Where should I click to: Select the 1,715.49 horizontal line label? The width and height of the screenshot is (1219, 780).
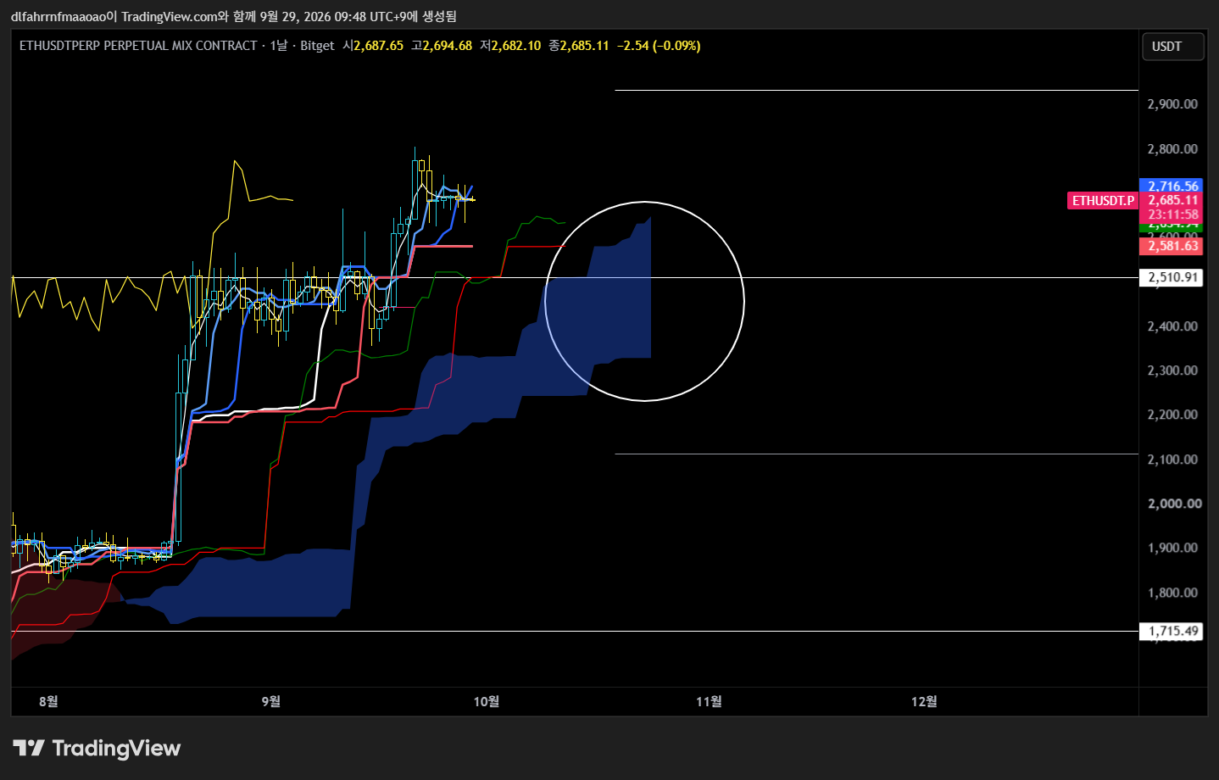1173,631
